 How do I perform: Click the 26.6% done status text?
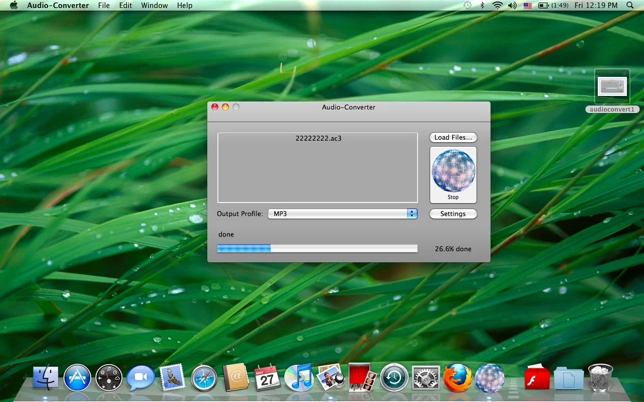pyautogui.click(x=453, y=249)
